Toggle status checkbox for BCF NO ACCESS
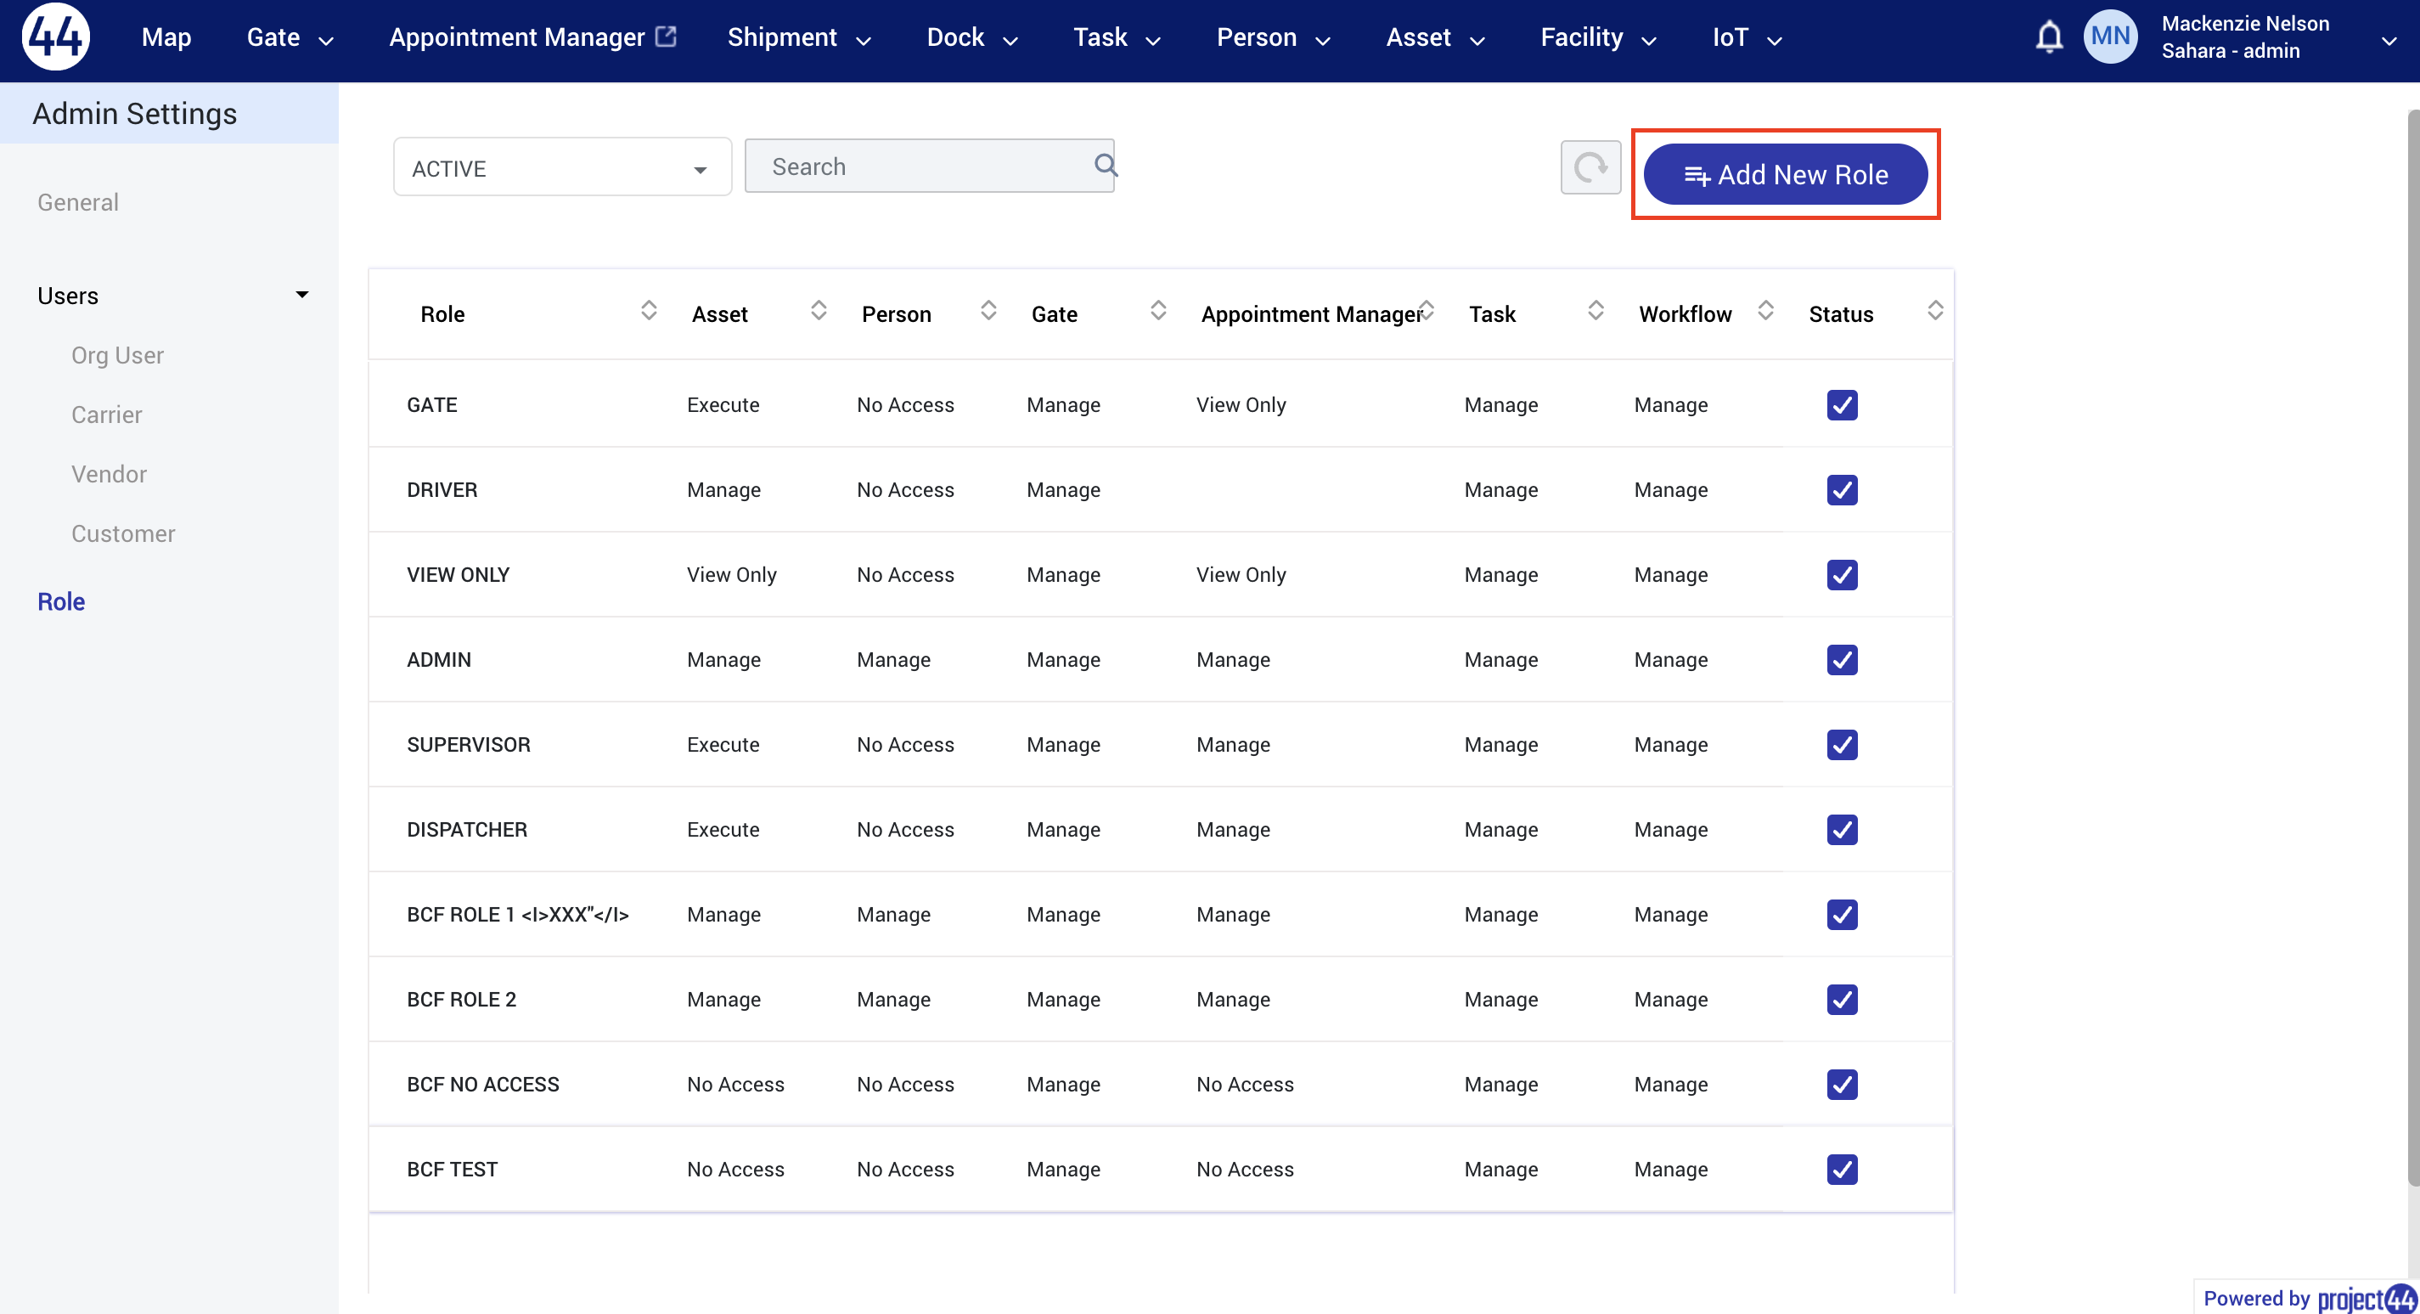2420x1314 pixels. [x=1841, y=1084]
